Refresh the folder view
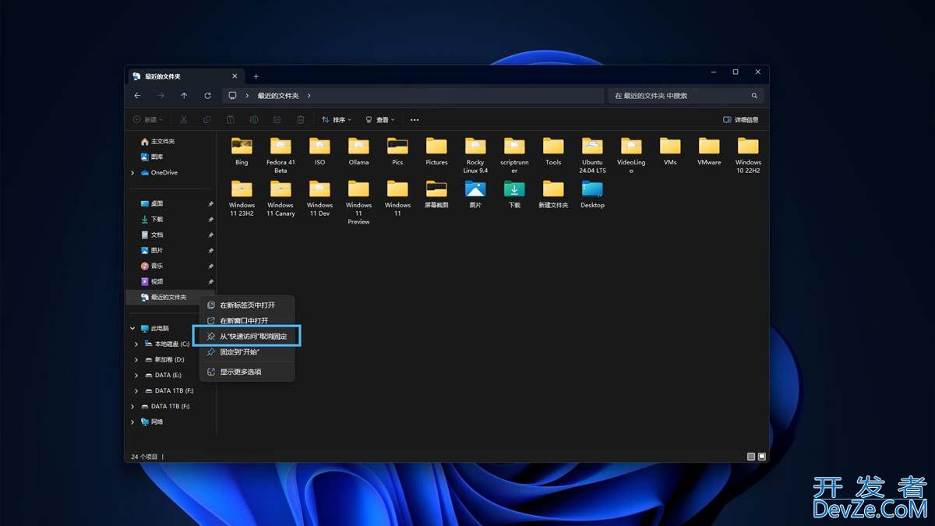Screen dimensions: 935x526 pos(207,96)
